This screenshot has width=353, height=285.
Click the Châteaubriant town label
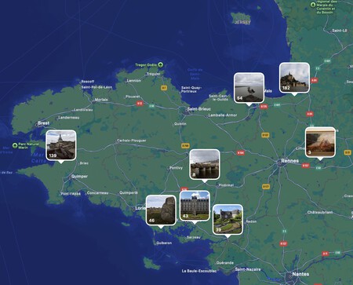[x=320, y=212]
